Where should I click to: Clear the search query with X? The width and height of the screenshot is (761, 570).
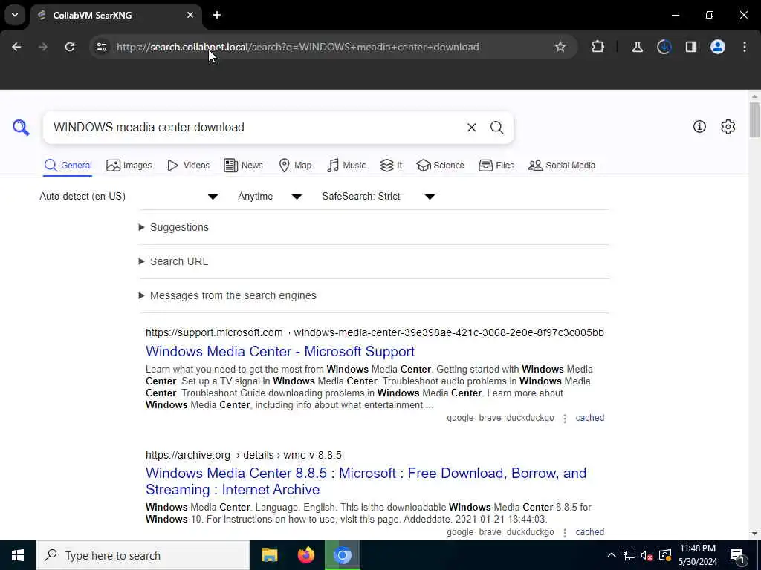click(471, 128)
